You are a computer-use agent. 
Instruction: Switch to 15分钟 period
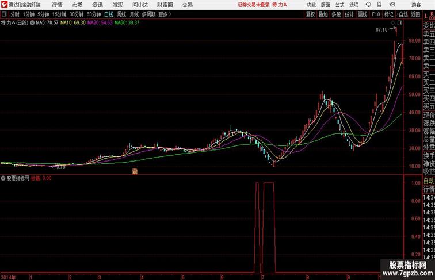point(59,14)
